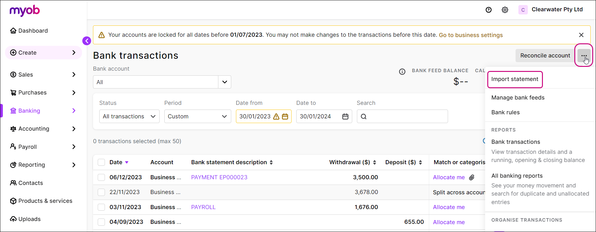Click the myob logo

coord(25,11)
